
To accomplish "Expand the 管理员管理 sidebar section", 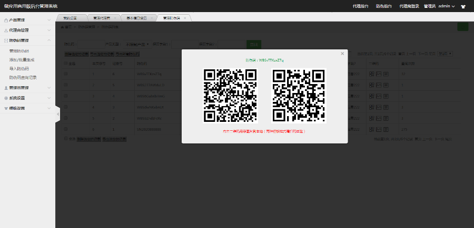I will 27,88.
